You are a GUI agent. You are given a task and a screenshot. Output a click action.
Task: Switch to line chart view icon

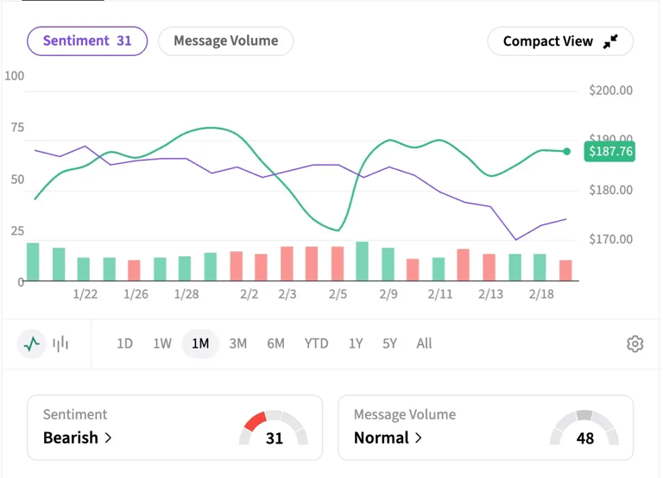32,343
